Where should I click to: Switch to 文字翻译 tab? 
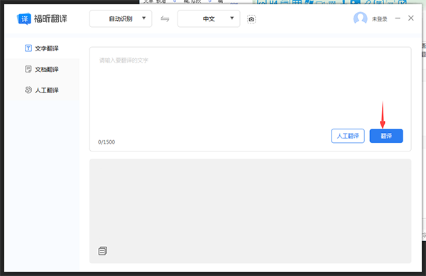coord(42,48)
